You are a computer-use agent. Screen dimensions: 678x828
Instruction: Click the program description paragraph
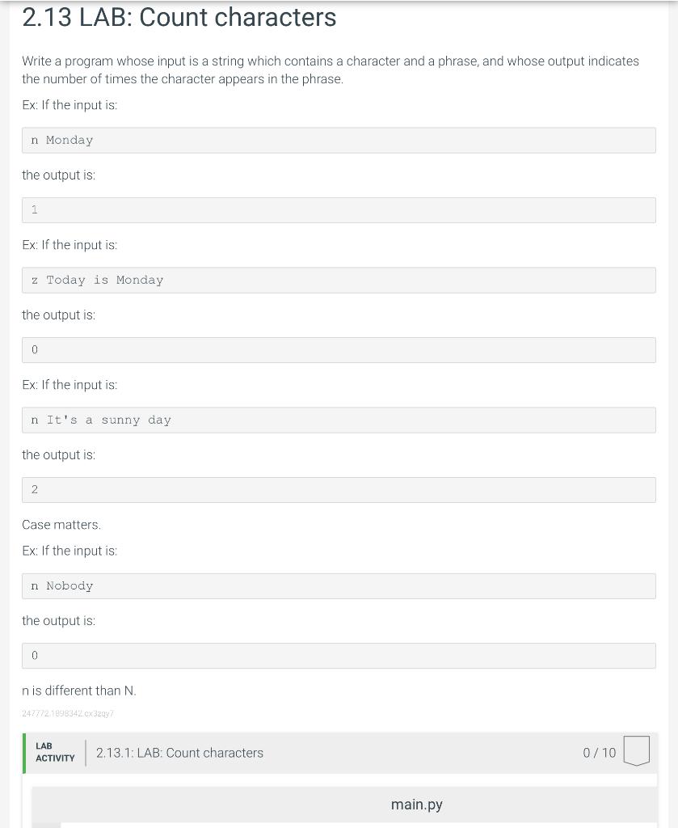click(x=331, y=70)
